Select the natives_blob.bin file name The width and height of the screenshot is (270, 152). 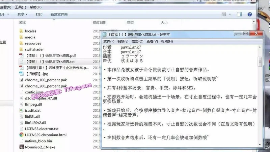pos(38,141)
